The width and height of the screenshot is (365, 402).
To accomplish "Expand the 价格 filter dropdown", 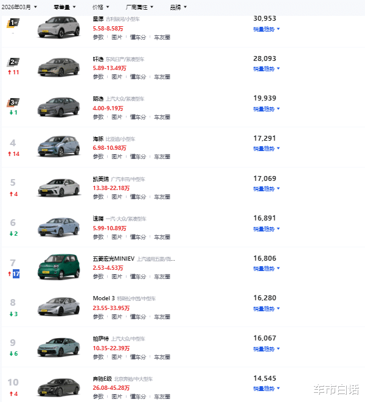I will pyautogui.click(x=100, y=7).
